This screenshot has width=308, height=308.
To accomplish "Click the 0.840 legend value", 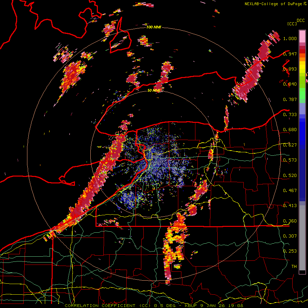I will tap(290, 84).
